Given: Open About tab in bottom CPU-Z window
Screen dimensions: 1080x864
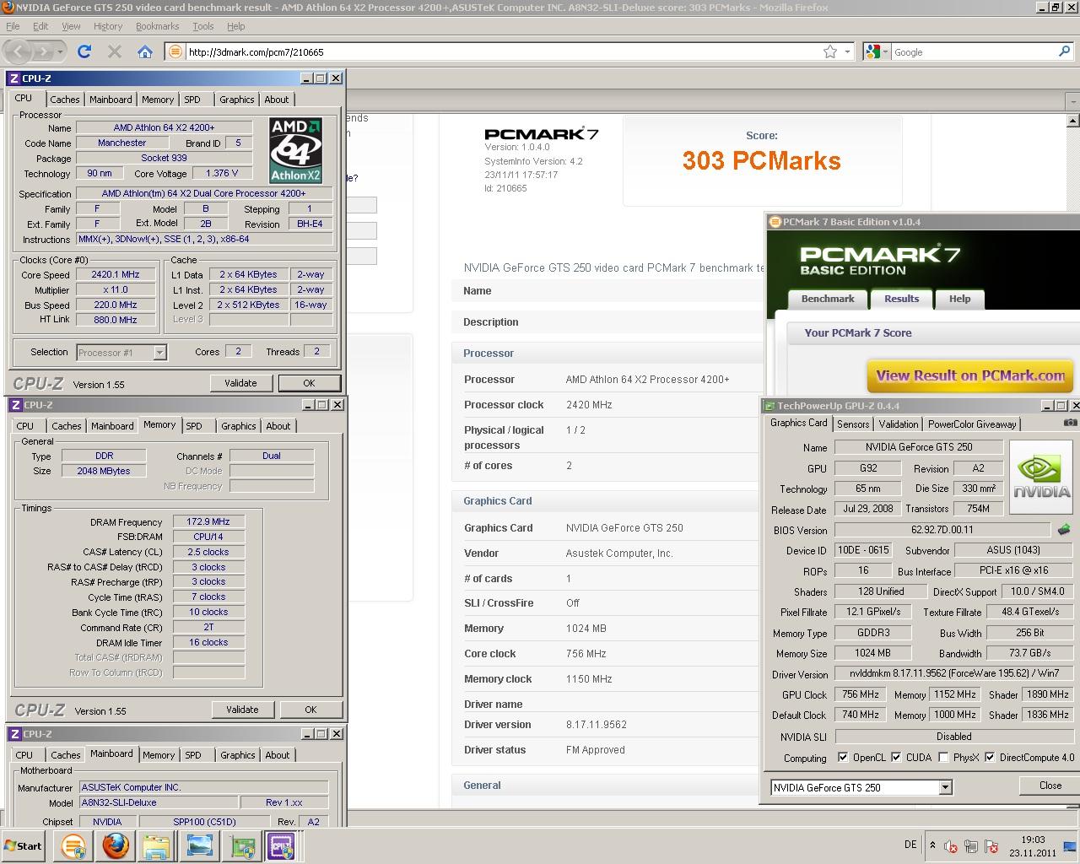Looking at the screenshot, I should coord(278,755).
